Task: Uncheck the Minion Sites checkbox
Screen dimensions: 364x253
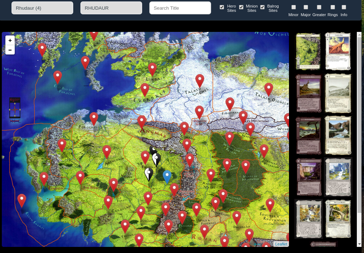Action: click(x=242, y=7)
